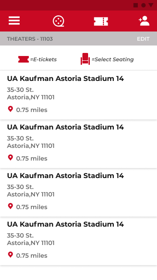157x280 pixels.
Task: Click the =Select Seating legend text
Action: coord(113,59)
